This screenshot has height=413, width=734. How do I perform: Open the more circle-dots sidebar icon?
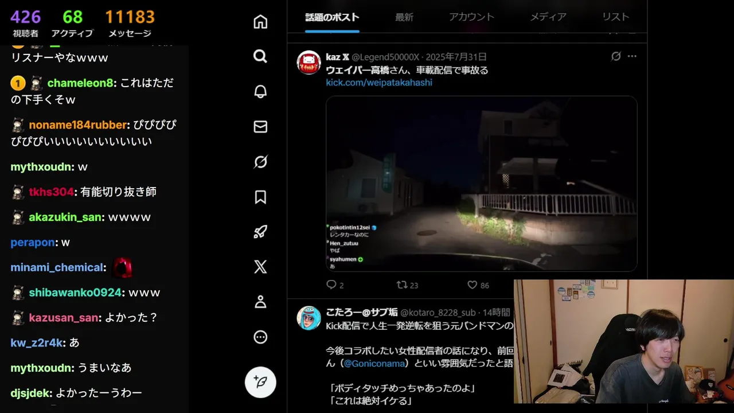(260, 337)
